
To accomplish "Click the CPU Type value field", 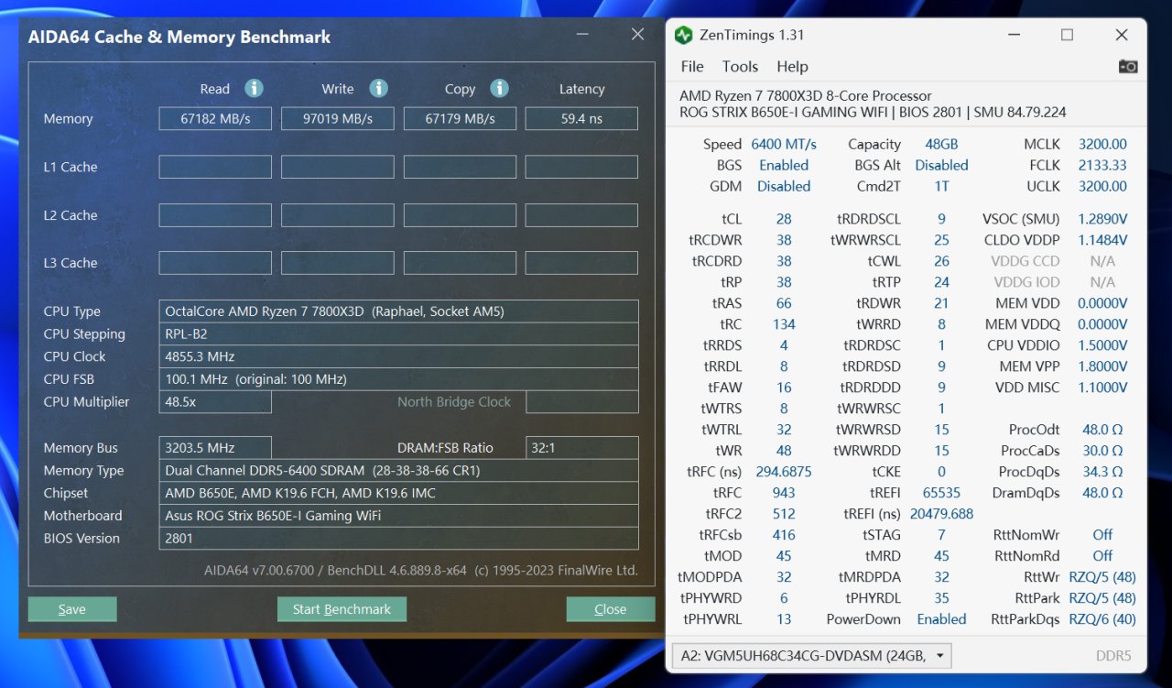I will tap(398, 311).
